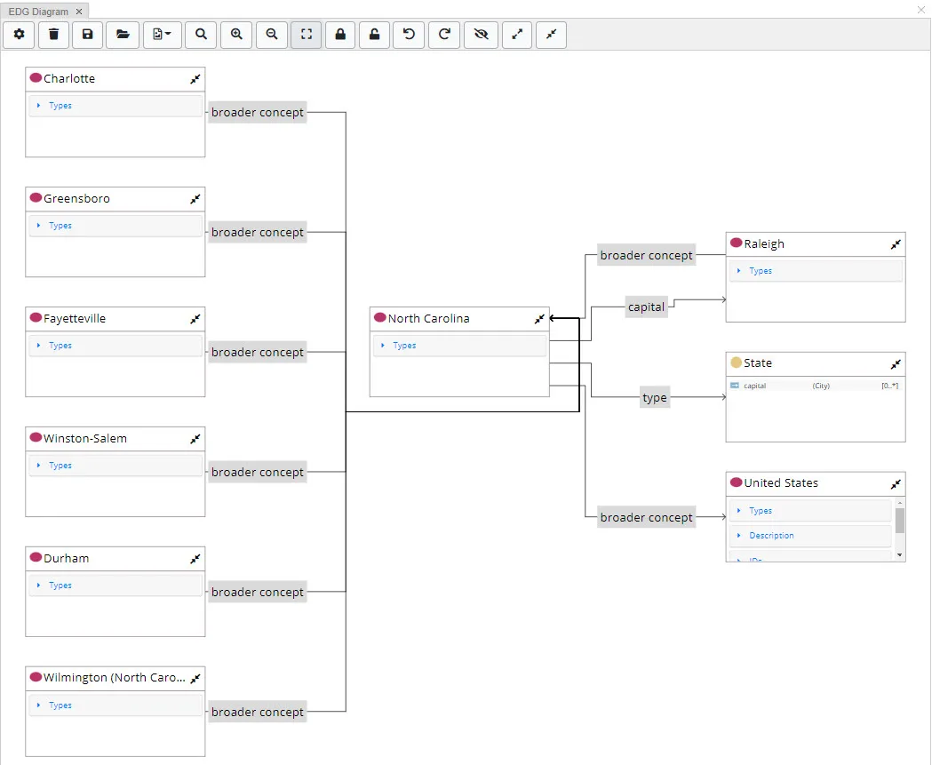
Task: Toggle hidden elements with the crossed-eye icon
Action: click(481, 35)
